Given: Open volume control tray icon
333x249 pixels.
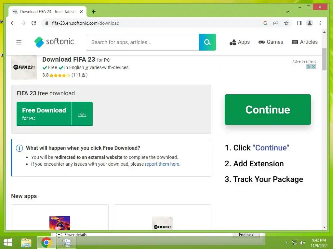Looking at the screenshot, I should [302, 243].
